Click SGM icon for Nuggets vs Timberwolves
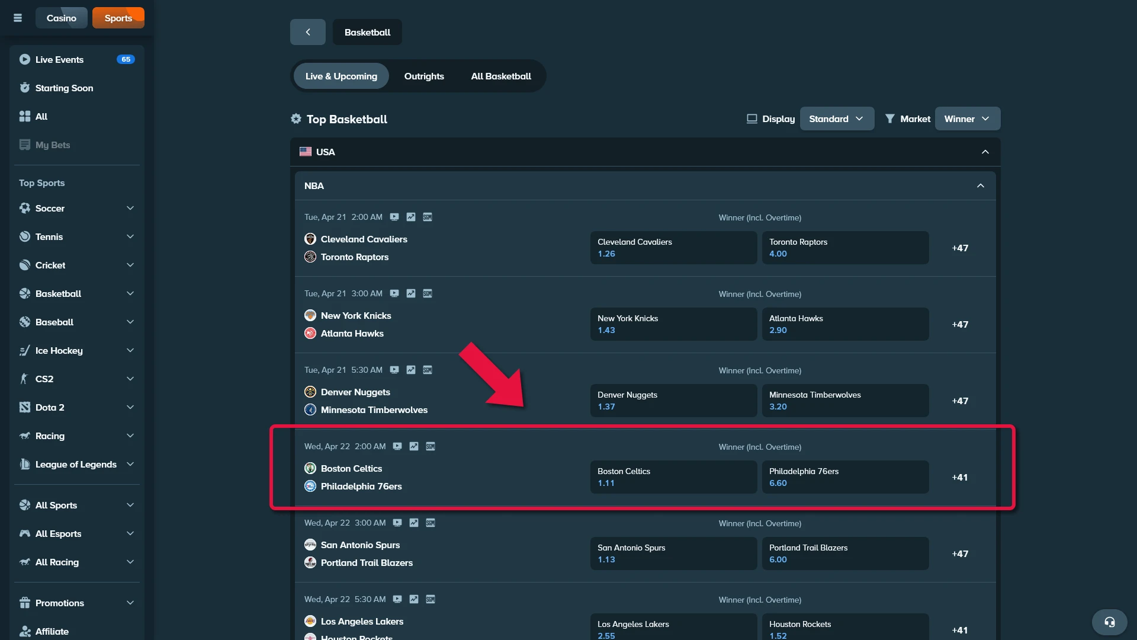This screenshot has height=640, width=1137. tap(428, 370)
